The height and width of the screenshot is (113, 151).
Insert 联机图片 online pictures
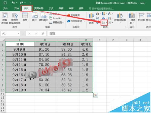tap(43, 17)
